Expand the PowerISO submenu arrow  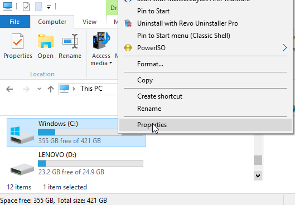click(284, 48)
